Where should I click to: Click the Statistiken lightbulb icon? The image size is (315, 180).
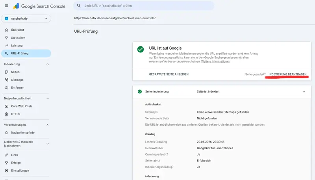coord(6,38)
